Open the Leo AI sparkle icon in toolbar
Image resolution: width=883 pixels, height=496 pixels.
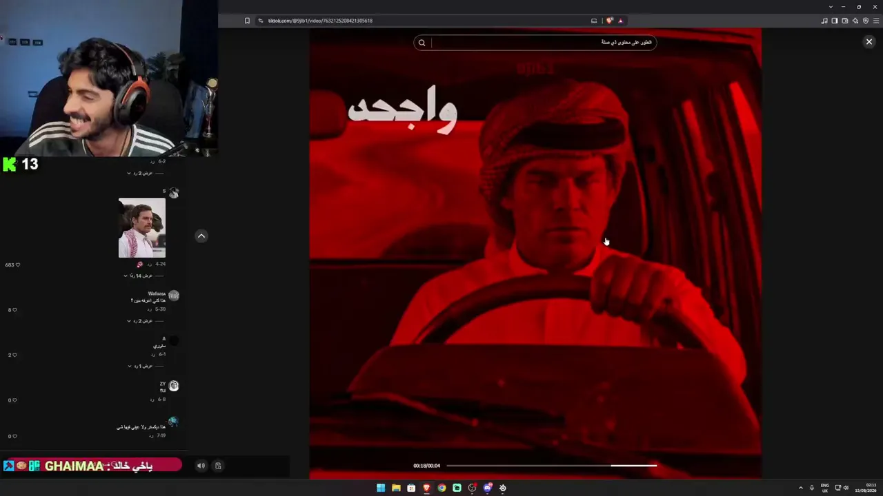(855, 21)
